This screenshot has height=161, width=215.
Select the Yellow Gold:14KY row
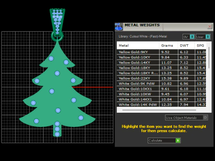tap(161, 63)
